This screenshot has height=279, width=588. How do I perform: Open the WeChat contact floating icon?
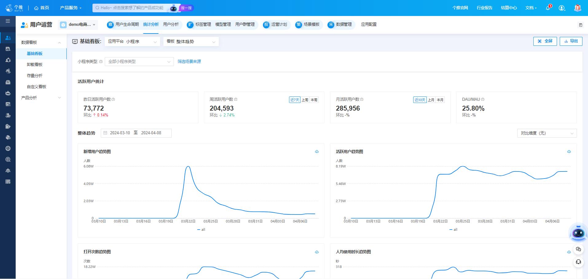click(578, 249)
